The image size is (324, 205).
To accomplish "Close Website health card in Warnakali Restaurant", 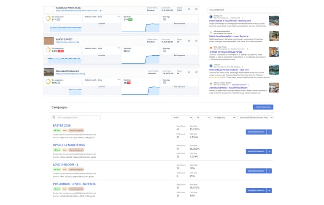I will [x=119, y=80].
